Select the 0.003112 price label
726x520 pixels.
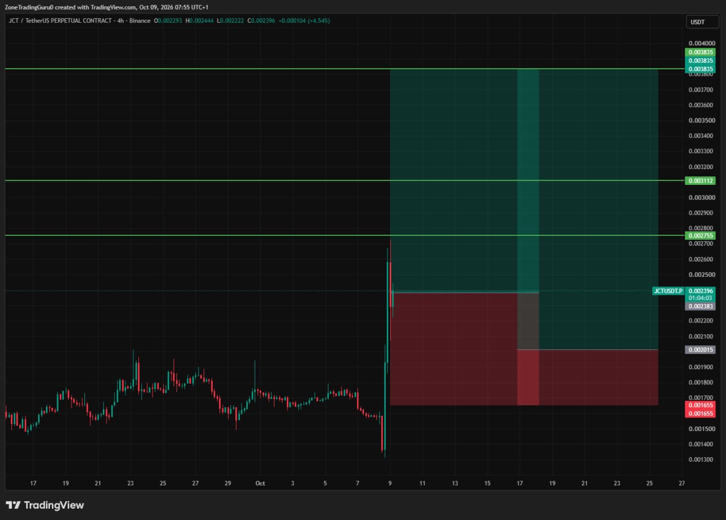pyautogui.click(x=700, y=181)
